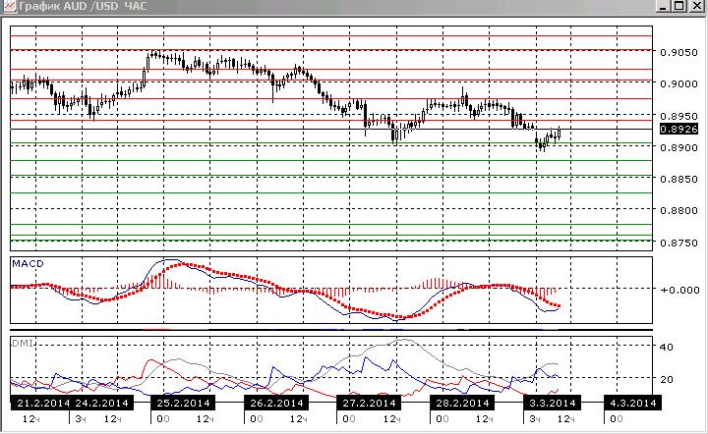Viewport: 708px width, 434px height.
Task: Click the window title 'График AUD /USD ЧАС'
Action: click(x=83, y=6)
